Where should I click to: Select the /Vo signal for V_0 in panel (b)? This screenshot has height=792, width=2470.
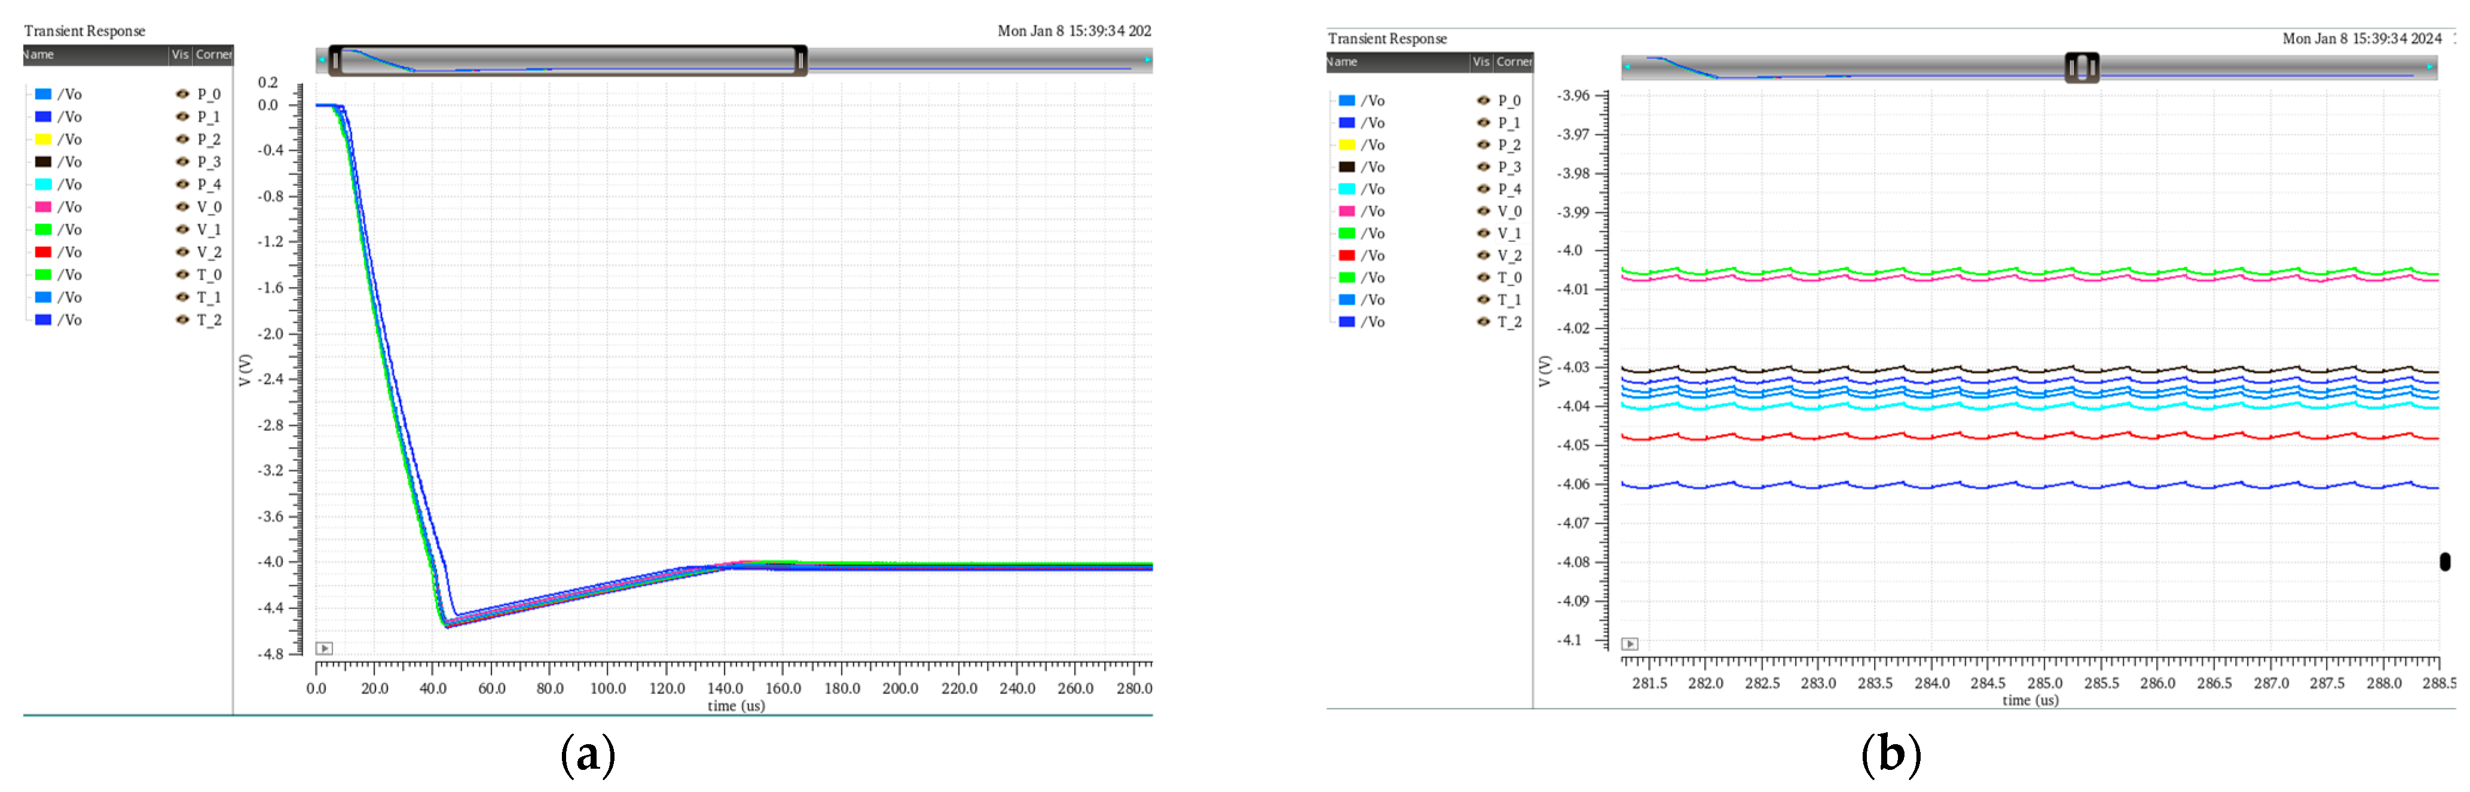pyautogui.click(x=1372, y=211)
